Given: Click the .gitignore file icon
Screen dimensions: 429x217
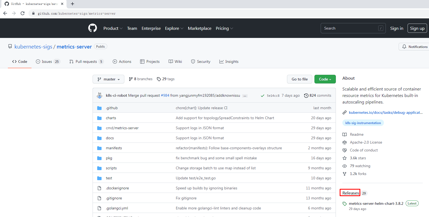Looking at the screenshot, I should click(x=99, y=198).
